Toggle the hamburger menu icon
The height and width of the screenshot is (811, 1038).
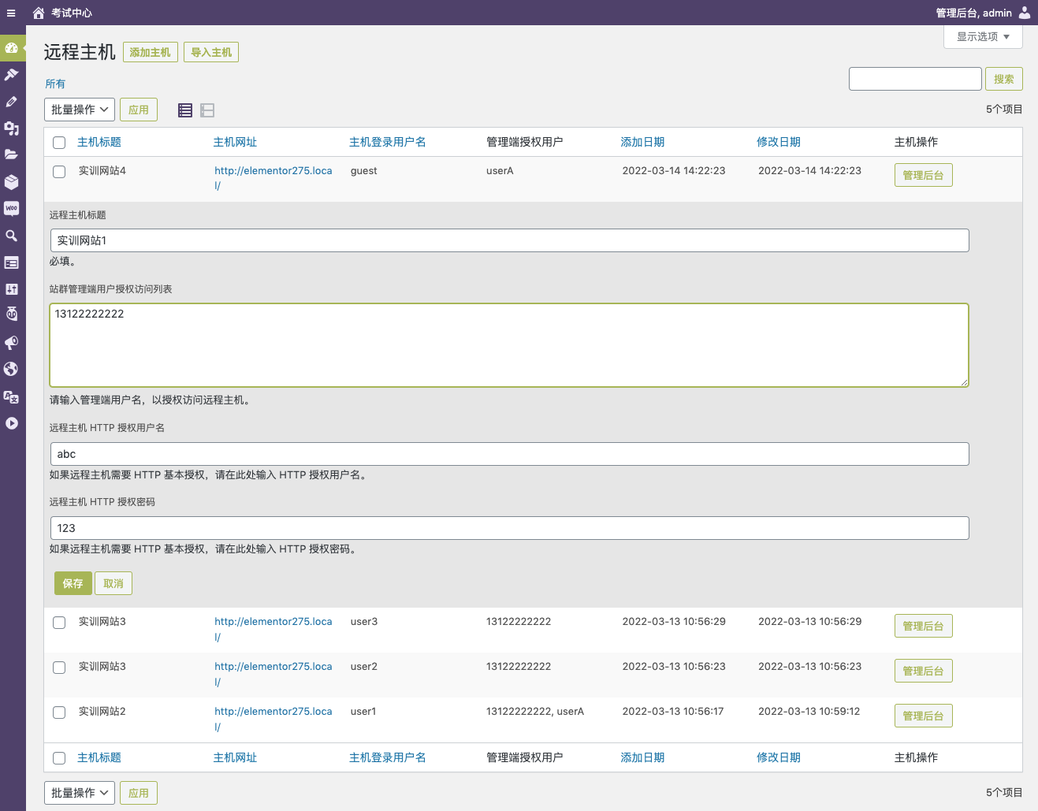tap(11, 13)
